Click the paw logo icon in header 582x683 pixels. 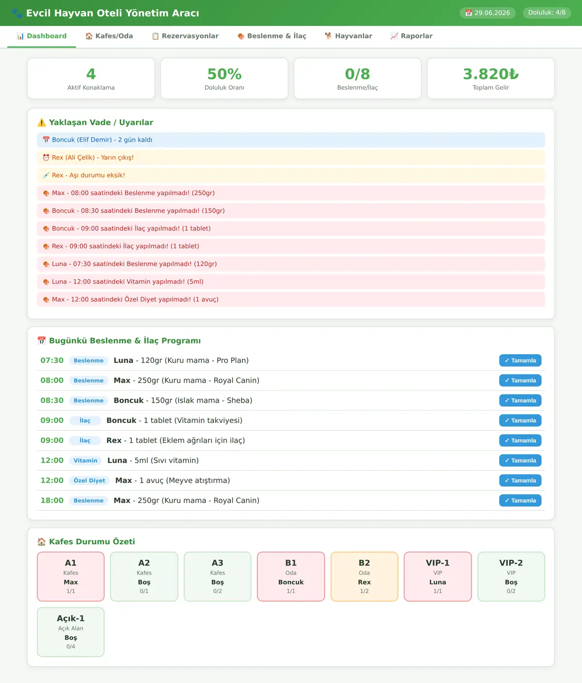coord(17,13)
